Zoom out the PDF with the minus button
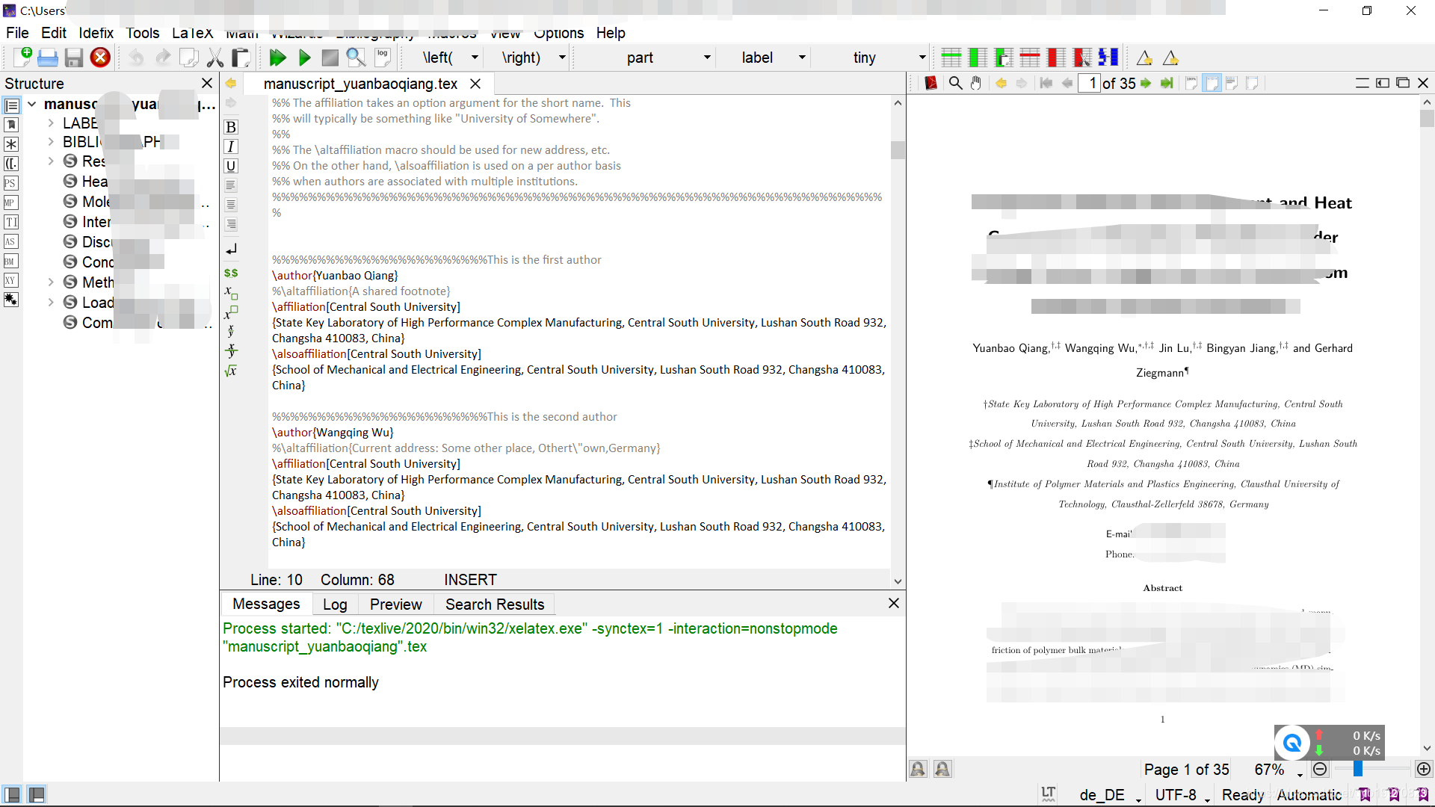Screen dimensions: 1435x807 [x=1320, y=769]
